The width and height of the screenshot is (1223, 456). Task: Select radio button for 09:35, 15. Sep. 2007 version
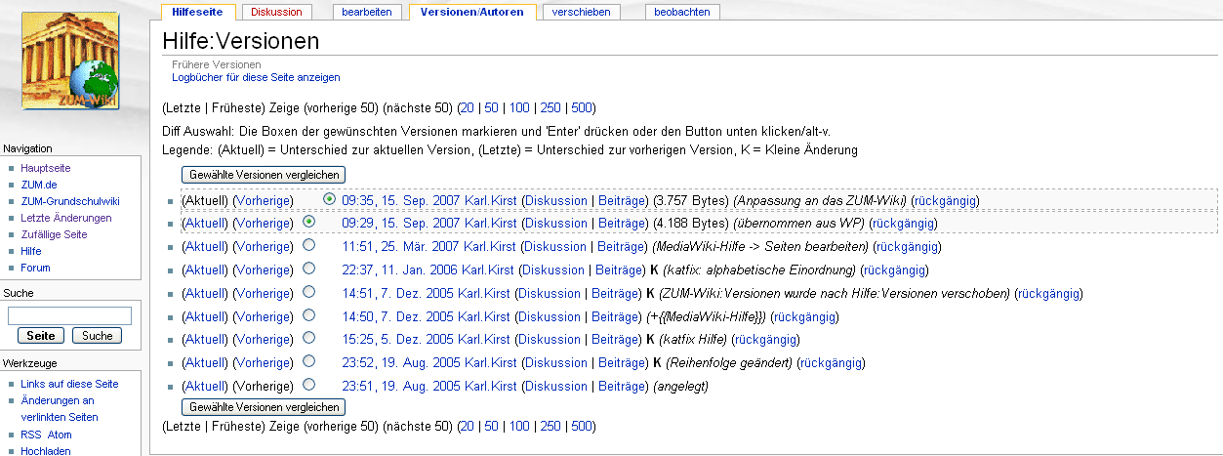tap(329, 199)
